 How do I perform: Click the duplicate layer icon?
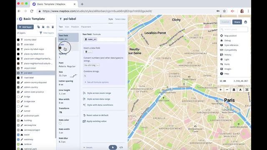(x=38, y=27)
